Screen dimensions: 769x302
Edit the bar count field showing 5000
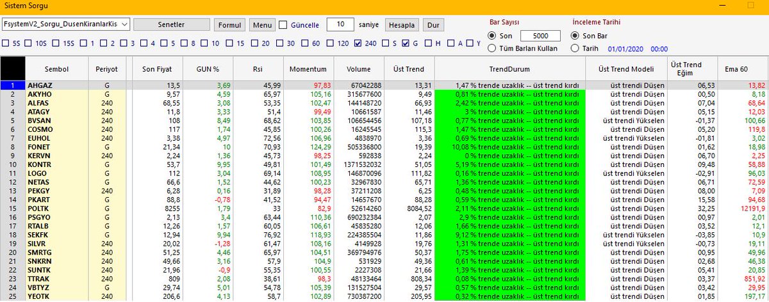[x=540, y=36]
